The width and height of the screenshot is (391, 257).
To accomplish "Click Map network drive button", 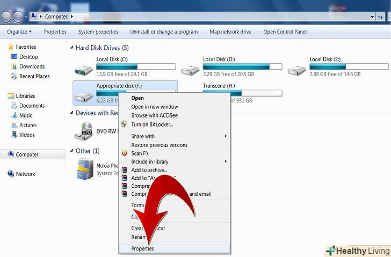I will pos(230,32).
